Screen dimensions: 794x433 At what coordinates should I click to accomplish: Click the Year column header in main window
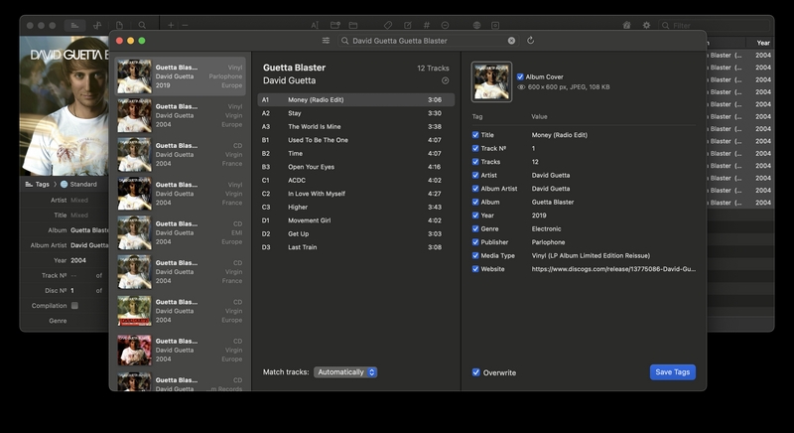[x=763, y=43]
